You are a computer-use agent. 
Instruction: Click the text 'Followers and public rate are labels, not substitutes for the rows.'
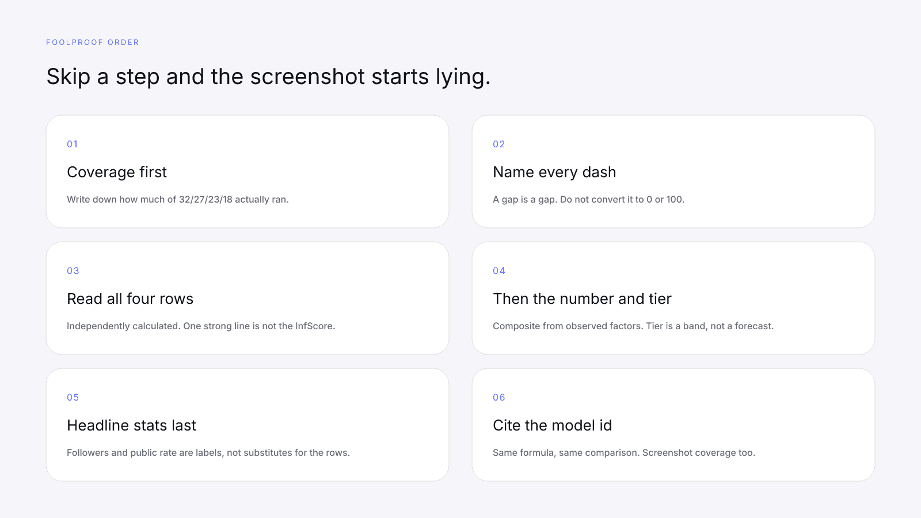[x=208, y=453]
